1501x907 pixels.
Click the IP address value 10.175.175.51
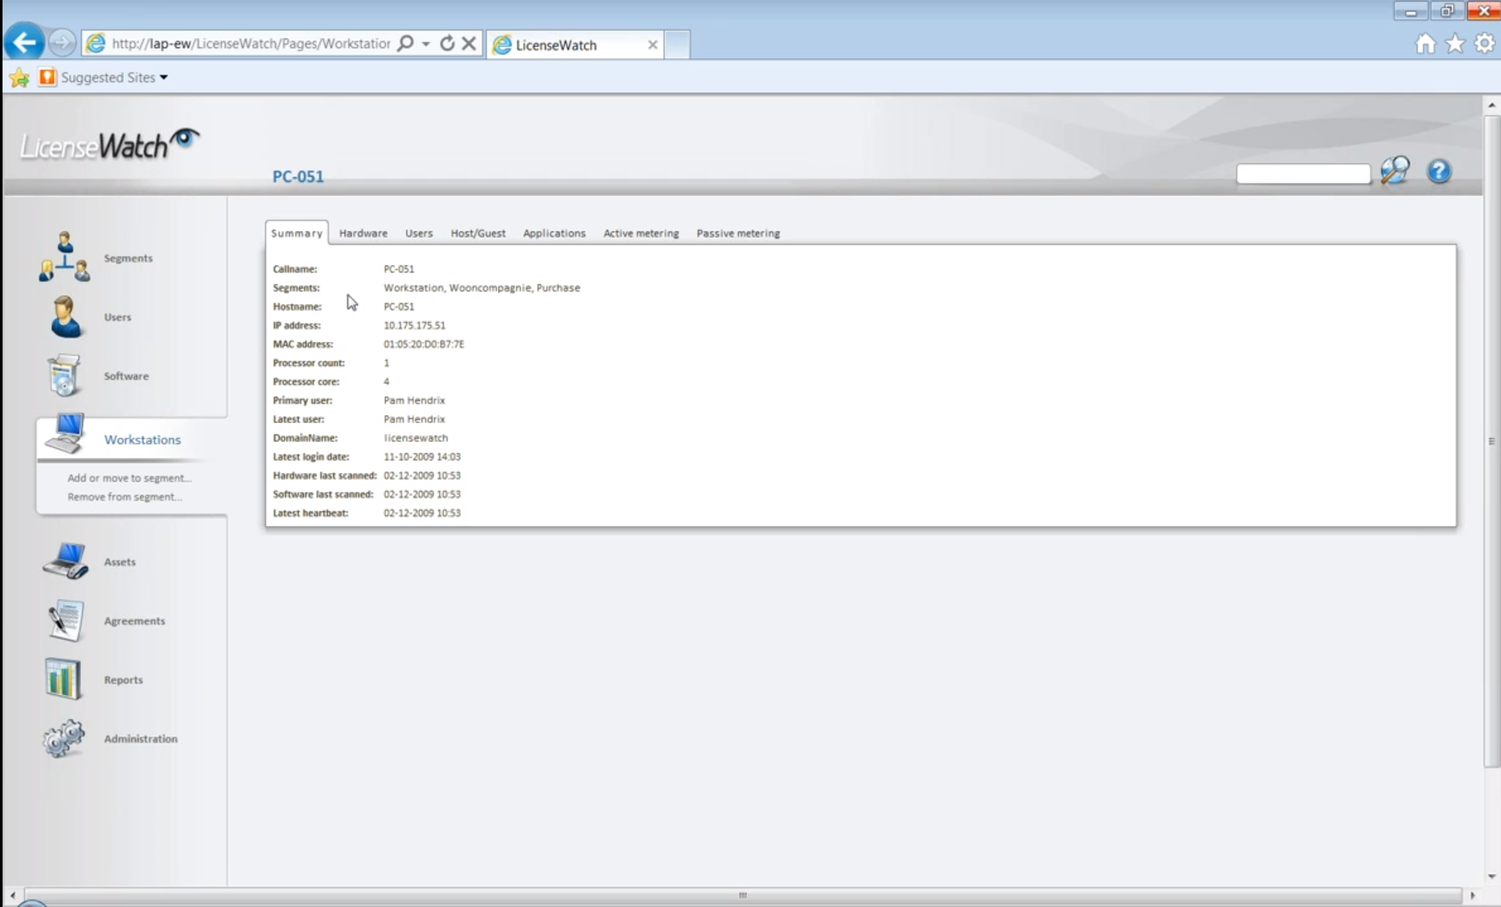click(x=415, y=325)
